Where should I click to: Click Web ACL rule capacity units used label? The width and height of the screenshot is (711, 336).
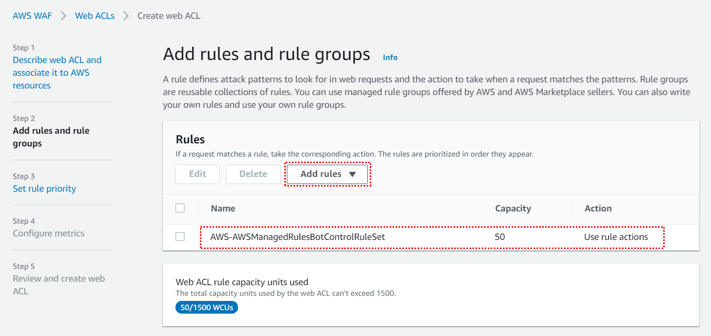(242, 282)
